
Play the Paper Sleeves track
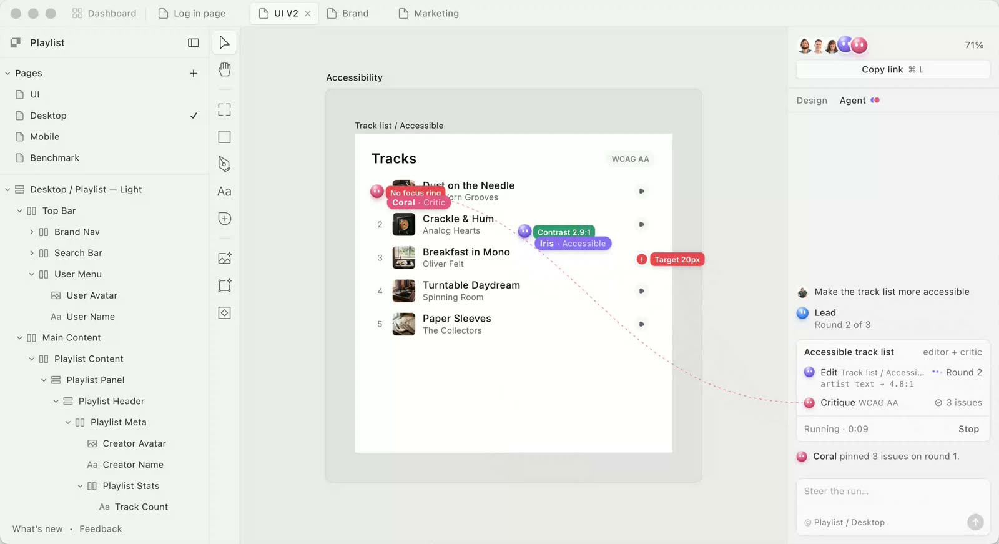(x=641, y=324)
